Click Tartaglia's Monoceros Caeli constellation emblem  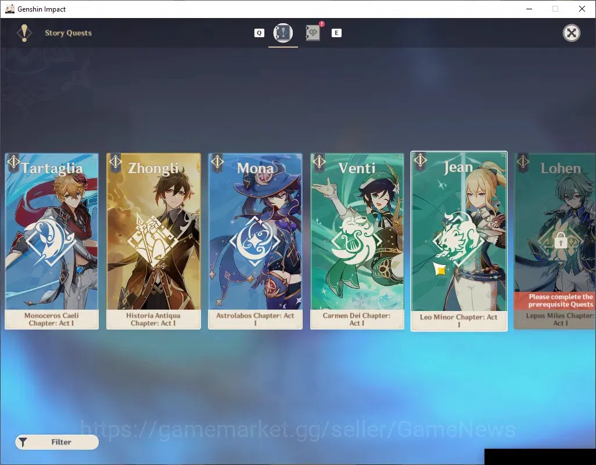point(51,242)
